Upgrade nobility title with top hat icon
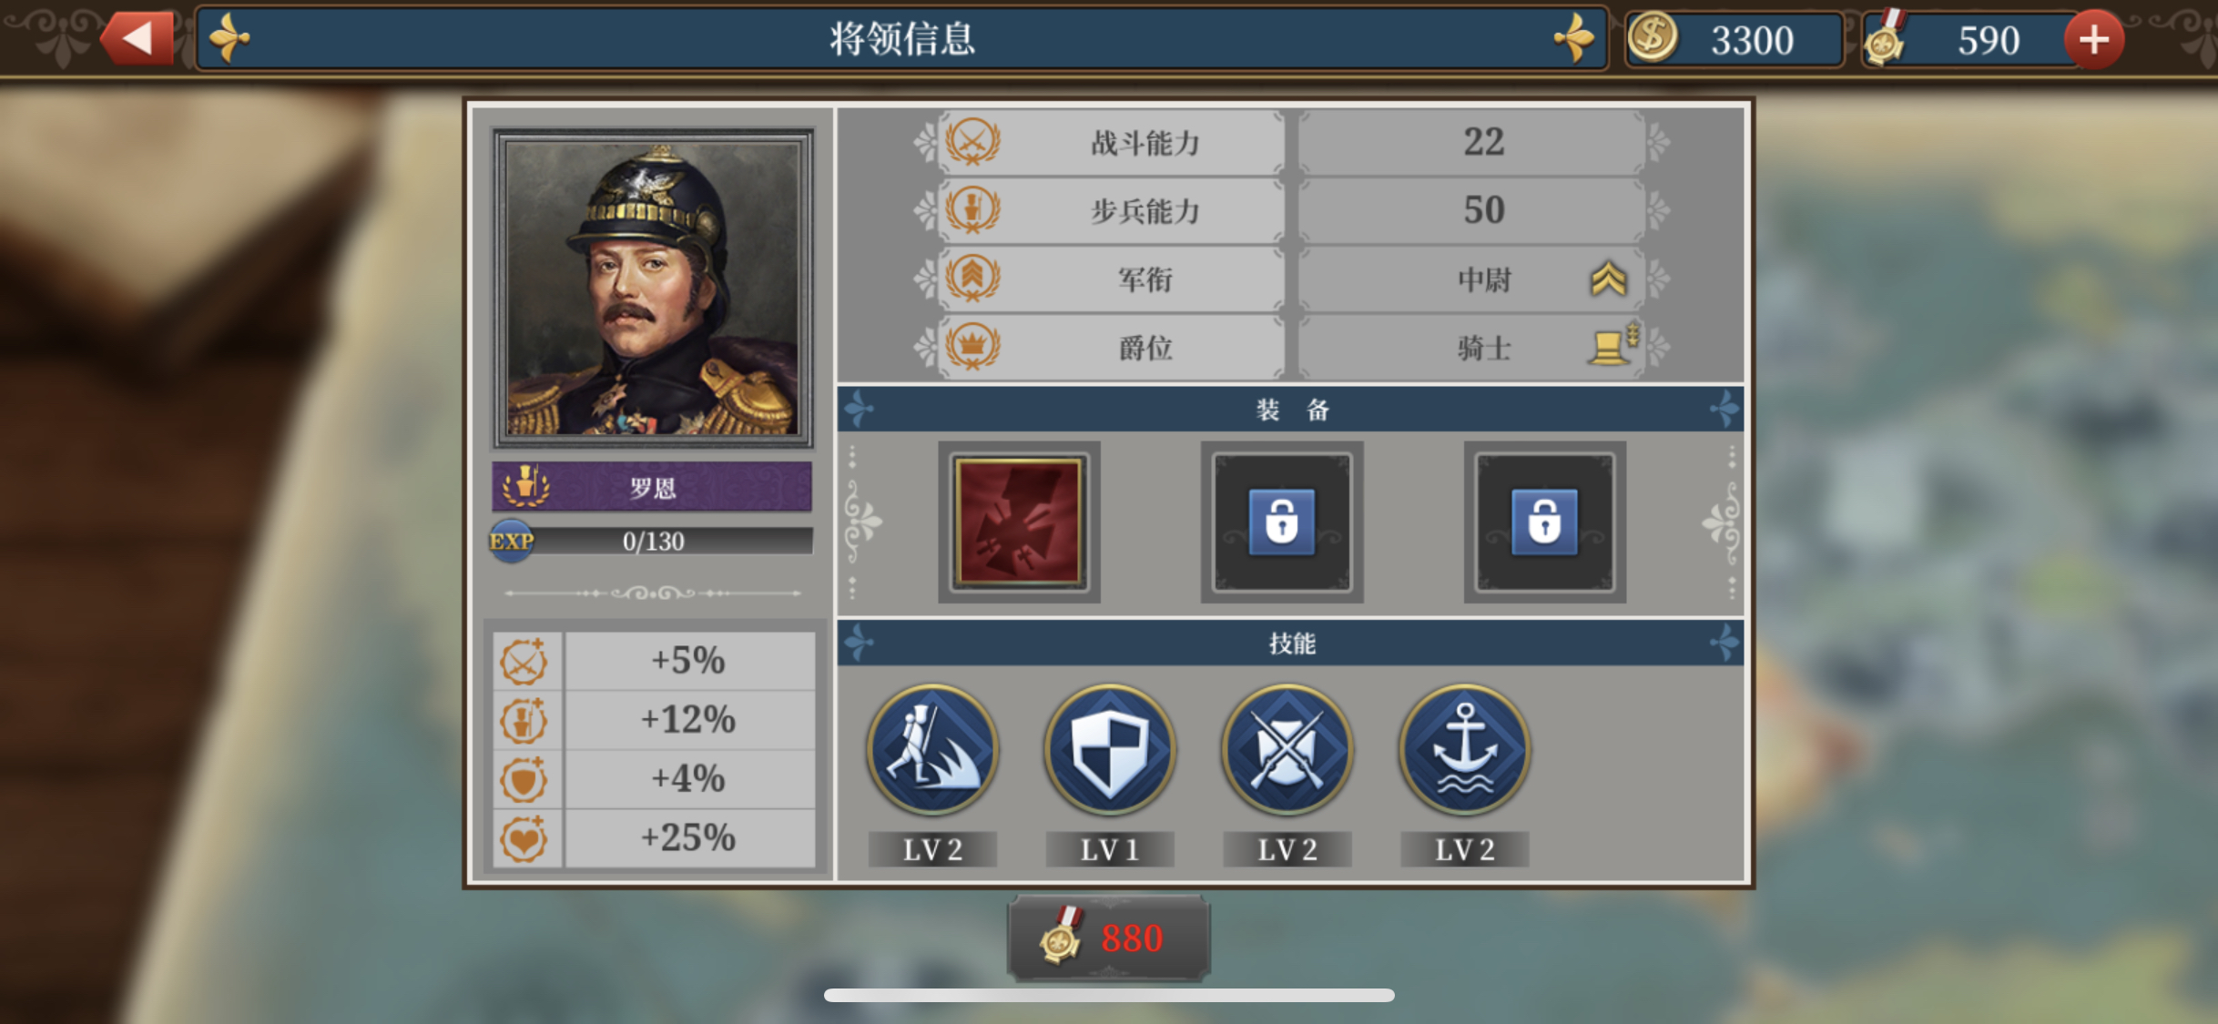 tap(1612, 345)
